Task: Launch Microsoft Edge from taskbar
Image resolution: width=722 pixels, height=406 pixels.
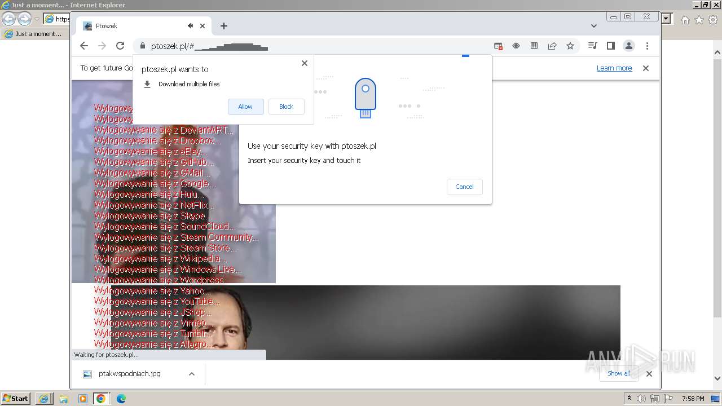Action: click(x=121, y=399)
